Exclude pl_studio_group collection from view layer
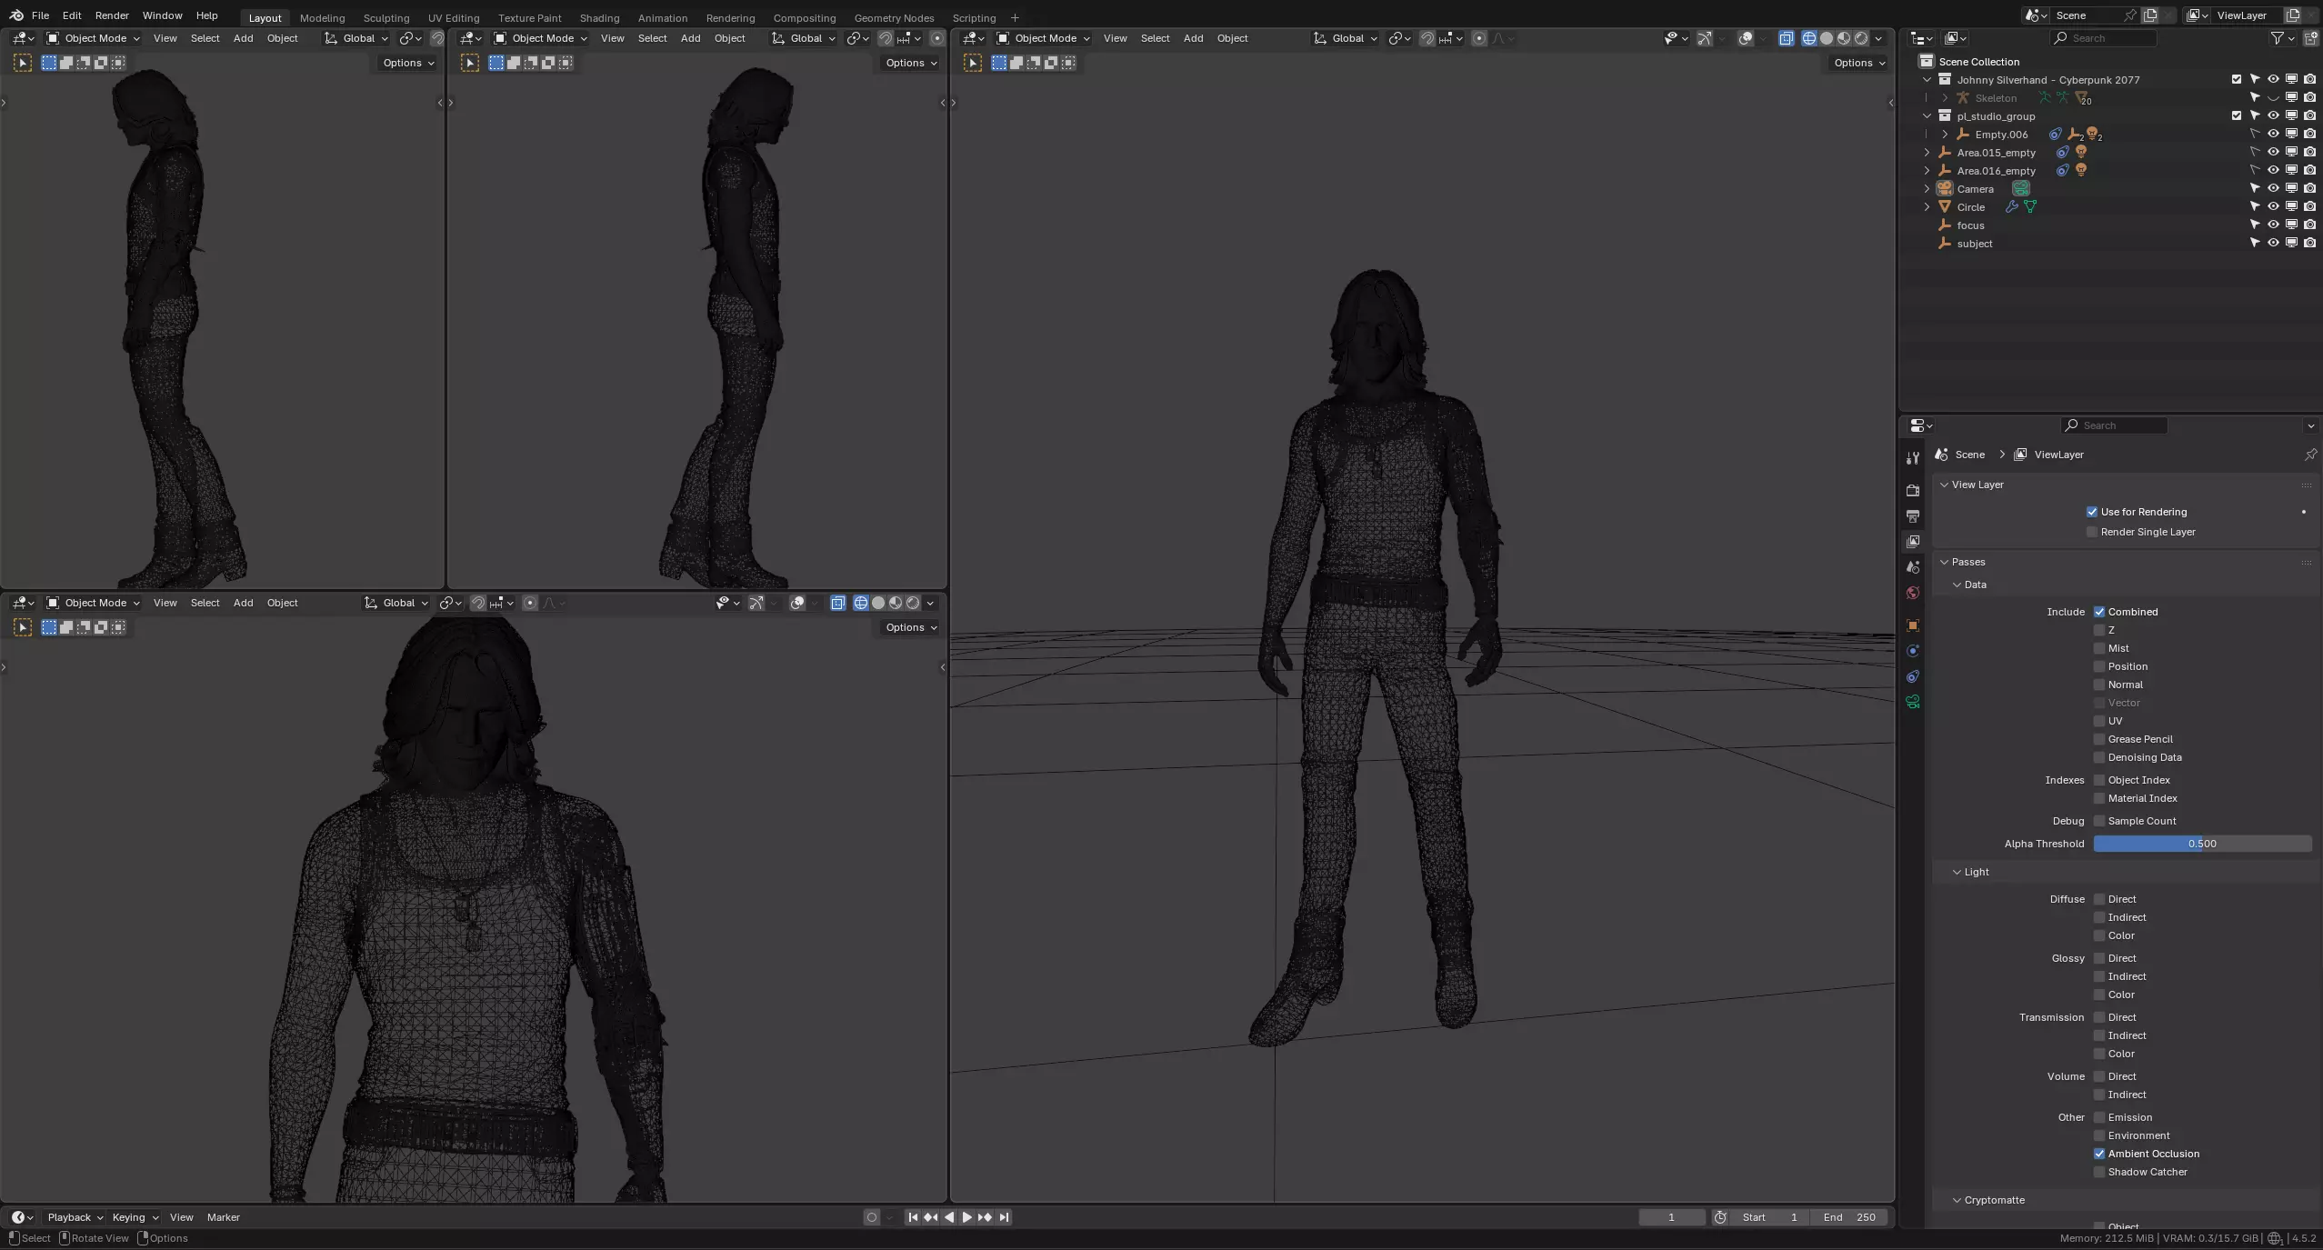The height and width of the screenshot is (1250, 2323). [x=2237, y=116]
